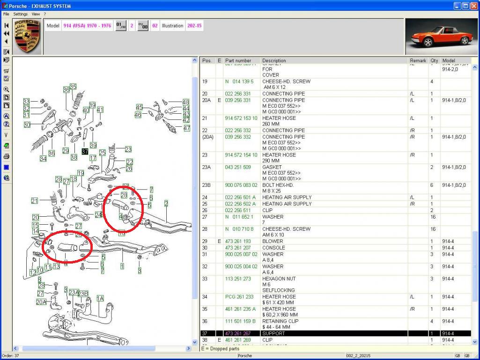Open the ? help menu
This screenshot has height=360, width=480.
[44, 14]
